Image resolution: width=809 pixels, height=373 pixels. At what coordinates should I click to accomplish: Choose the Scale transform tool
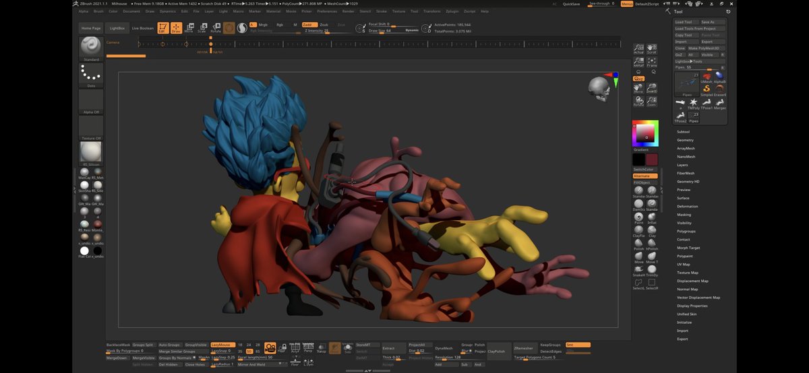click(202, 28)
